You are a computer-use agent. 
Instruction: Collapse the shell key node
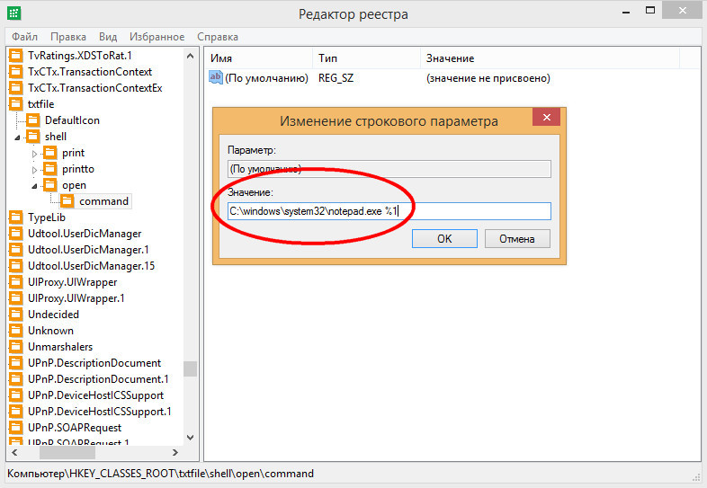pyautogui.click(x=20, y=138)
